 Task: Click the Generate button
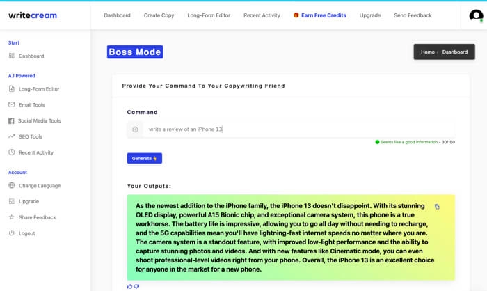(x=145, y=158)
